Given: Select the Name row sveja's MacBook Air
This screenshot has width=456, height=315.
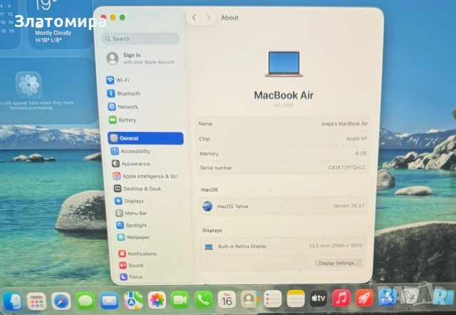Looking at the screenshot, I should click(x=283, y=124).
